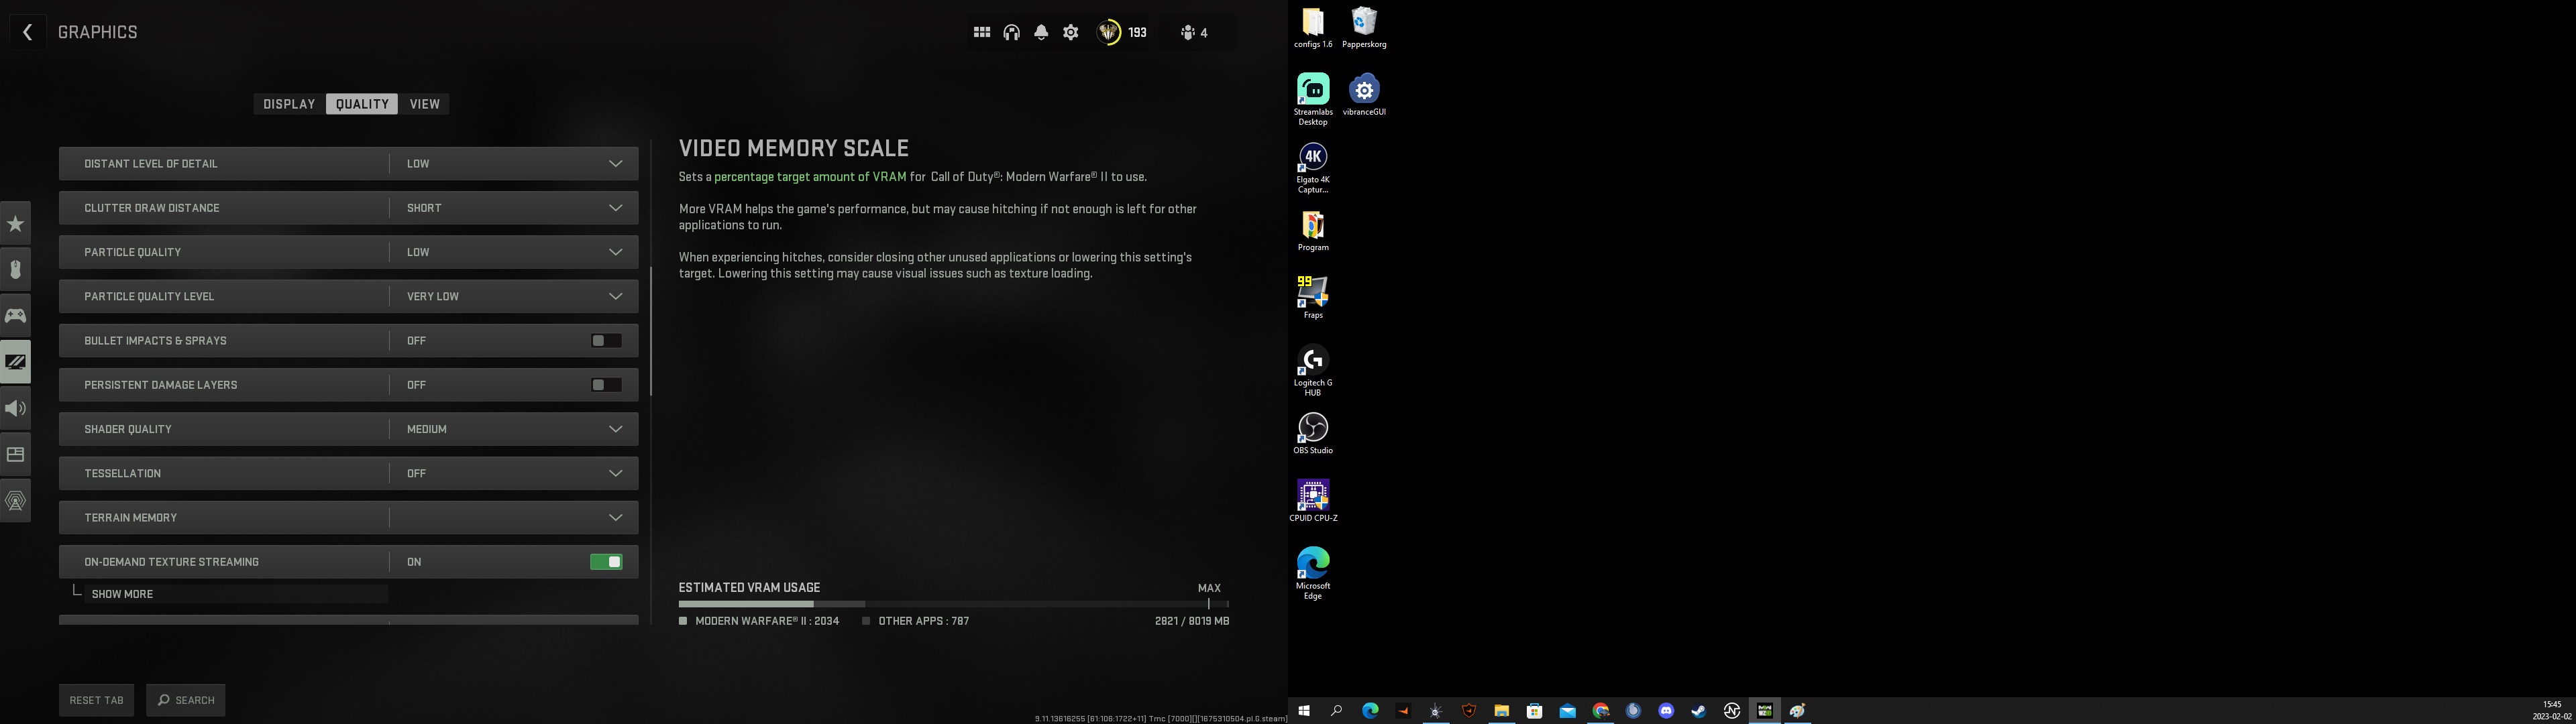
Task: Switch to the Display tab
Action: [289, 104]
